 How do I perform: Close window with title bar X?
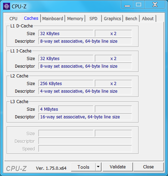[x=155, y=5]
